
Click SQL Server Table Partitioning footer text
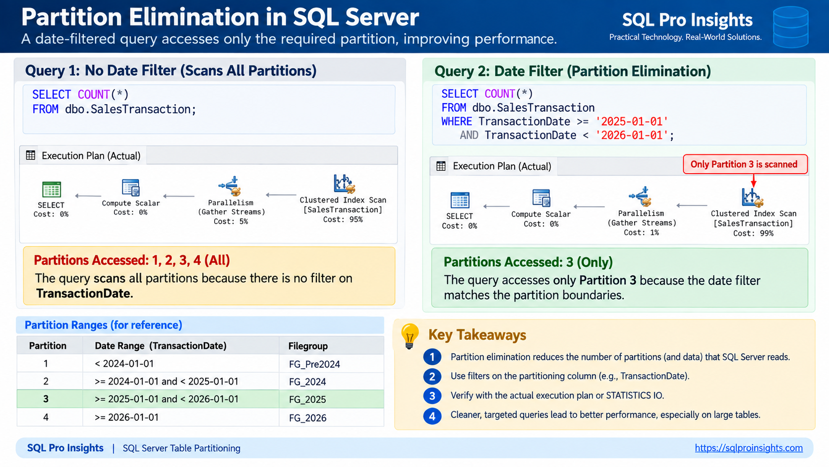pos(181,448)
